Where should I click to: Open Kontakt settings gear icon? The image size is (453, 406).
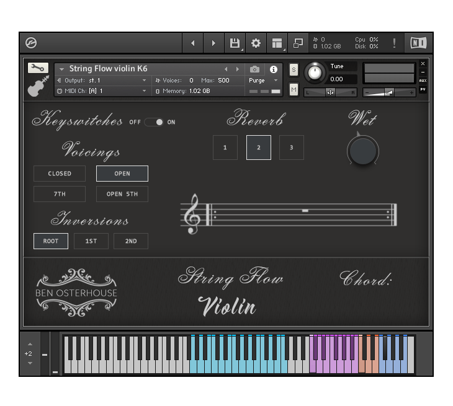point(256,43)
